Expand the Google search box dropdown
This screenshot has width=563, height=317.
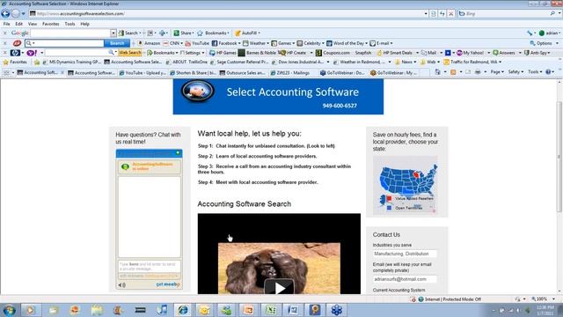(113, 33)
